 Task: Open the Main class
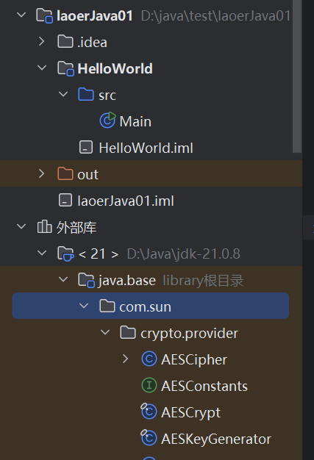[x=135, y=121]
